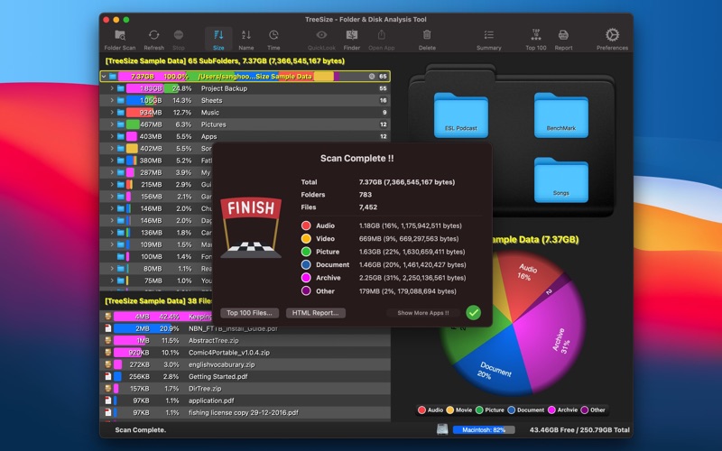722x451 pixels.
Task: Click the Macintosh 82% usage bar
Action: [x=484, y=430]
